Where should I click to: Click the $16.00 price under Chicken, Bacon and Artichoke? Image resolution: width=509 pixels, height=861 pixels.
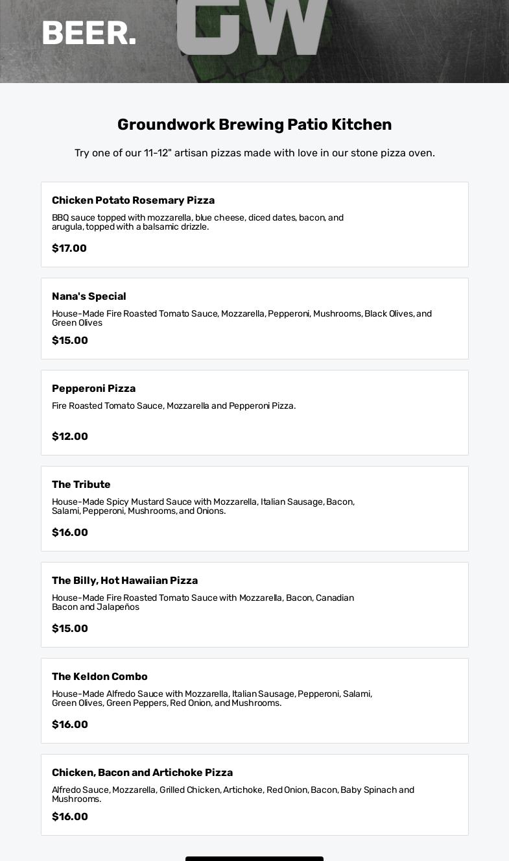(70, 817)
